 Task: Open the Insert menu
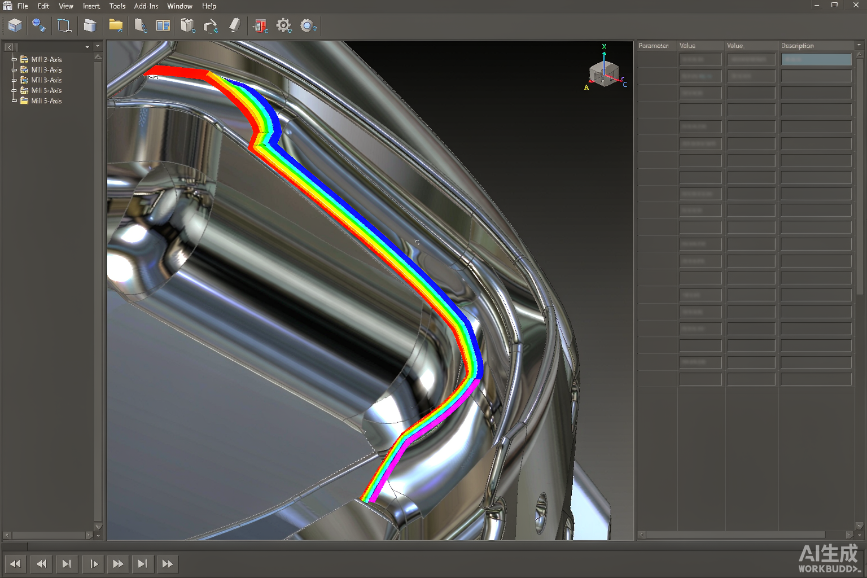point(91,6)
